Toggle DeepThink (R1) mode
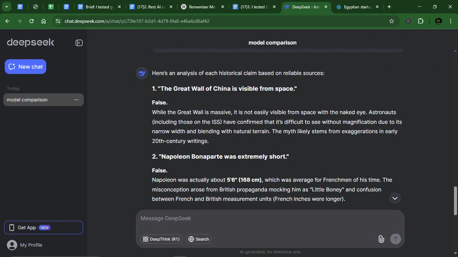 [161, 239]
